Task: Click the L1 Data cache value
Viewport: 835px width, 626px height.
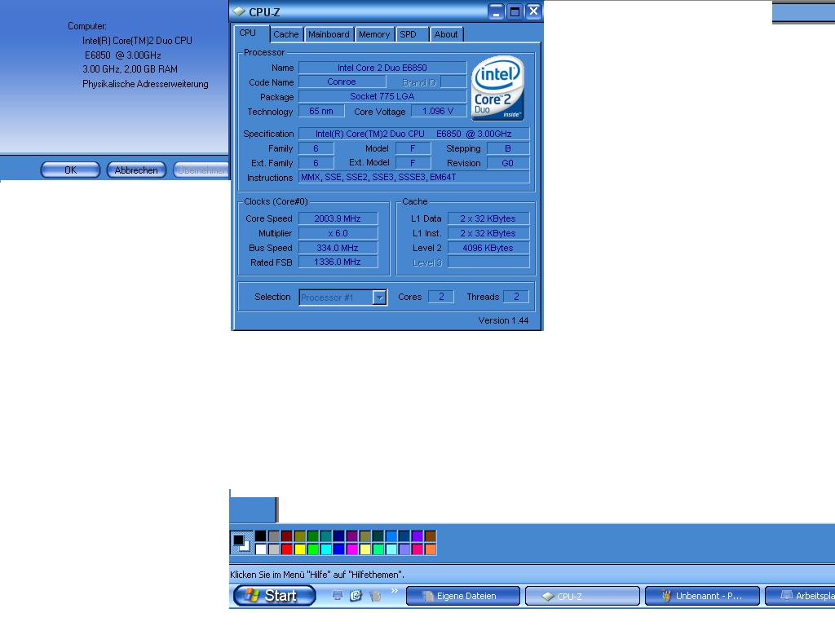Action: pyautogui.click(x=488, y=218)
